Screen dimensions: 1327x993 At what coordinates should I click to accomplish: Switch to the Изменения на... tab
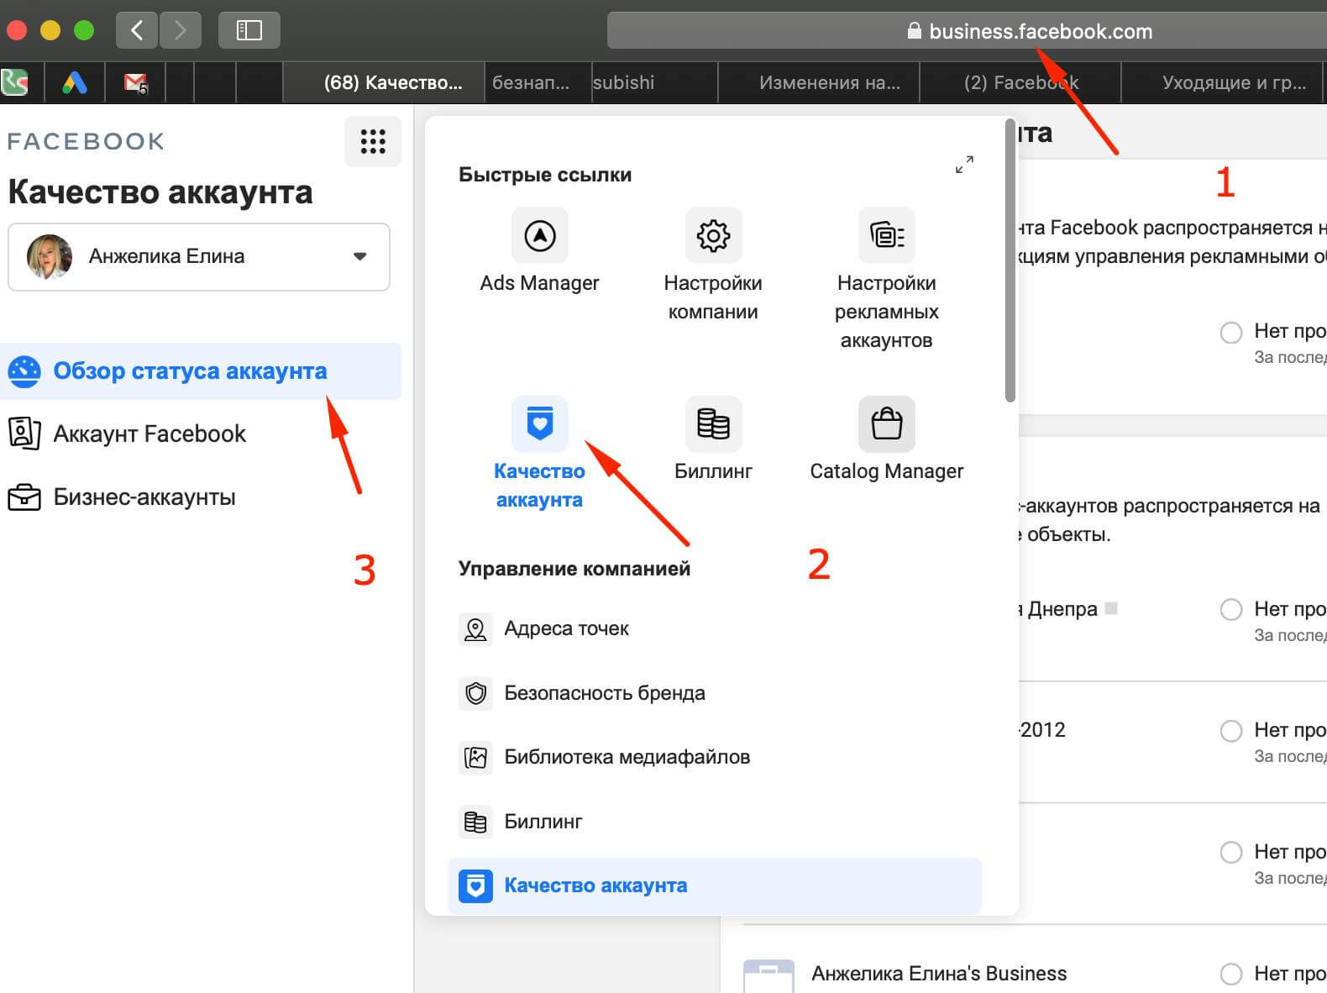click(819, 82)
